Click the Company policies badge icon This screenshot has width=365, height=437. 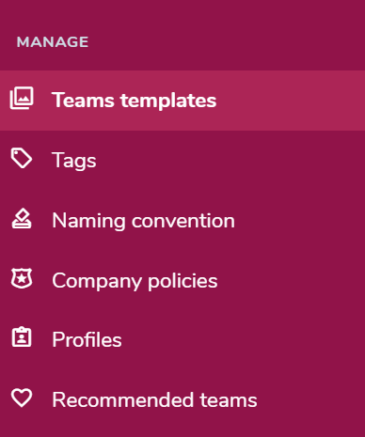click(x=22, y=278)
